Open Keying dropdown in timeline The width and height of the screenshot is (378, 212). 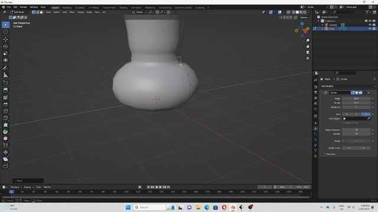tap(28, 187)
